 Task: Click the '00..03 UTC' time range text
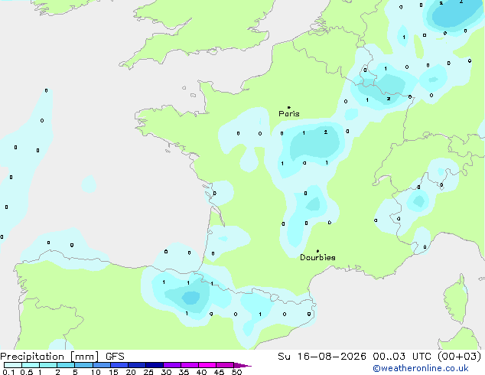404,357
